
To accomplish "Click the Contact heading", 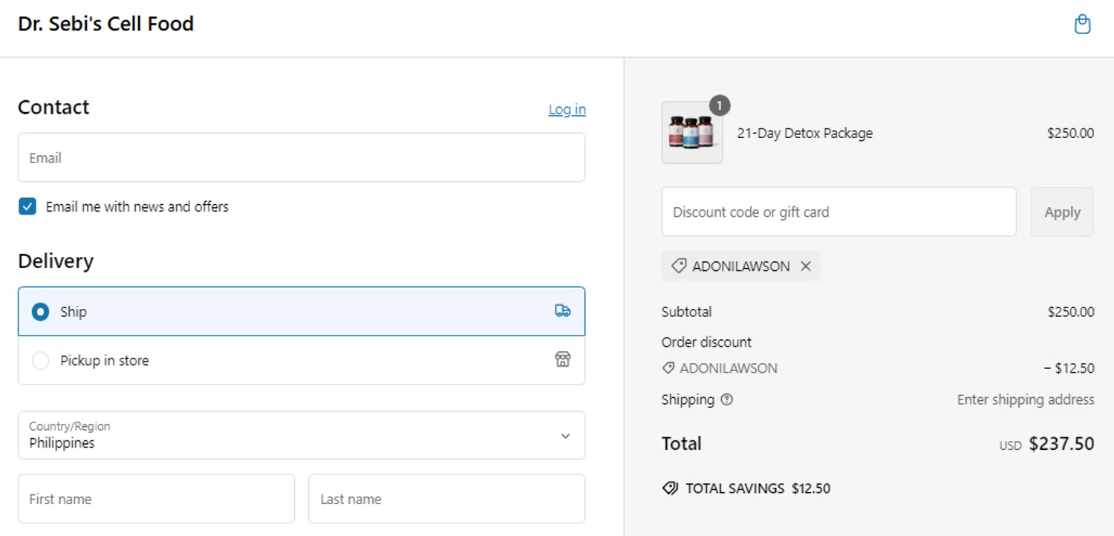I will click(53, 108).
